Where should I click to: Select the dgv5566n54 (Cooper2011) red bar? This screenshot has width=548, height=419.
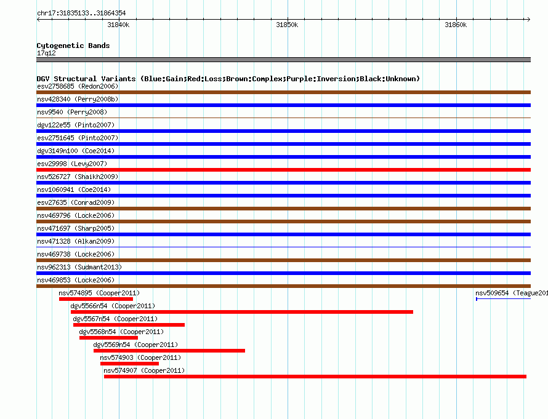point(242,312)
